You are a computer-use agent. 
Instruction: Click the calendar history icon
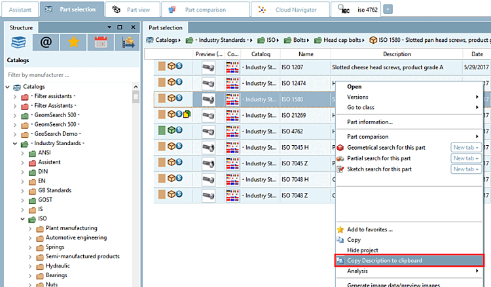101,42
